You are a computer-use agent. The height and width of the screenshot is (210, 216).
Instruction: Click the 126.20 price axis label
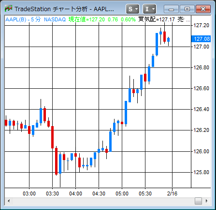201,130
